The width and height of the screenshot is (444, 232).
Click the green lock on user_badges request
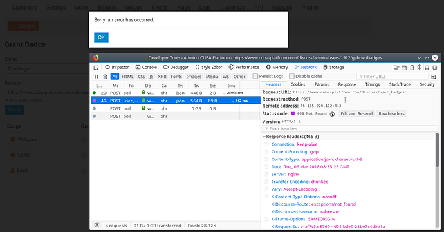(x=143, y=101)
